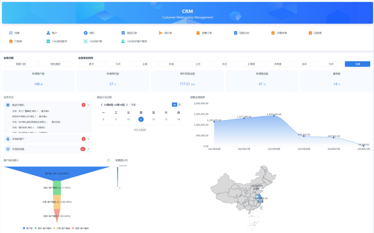Viewport: 374px width, 233px height.
Task: Open the CRM标杆客户案例 icon
Action: pyautogui.click(x=123, y=41)
